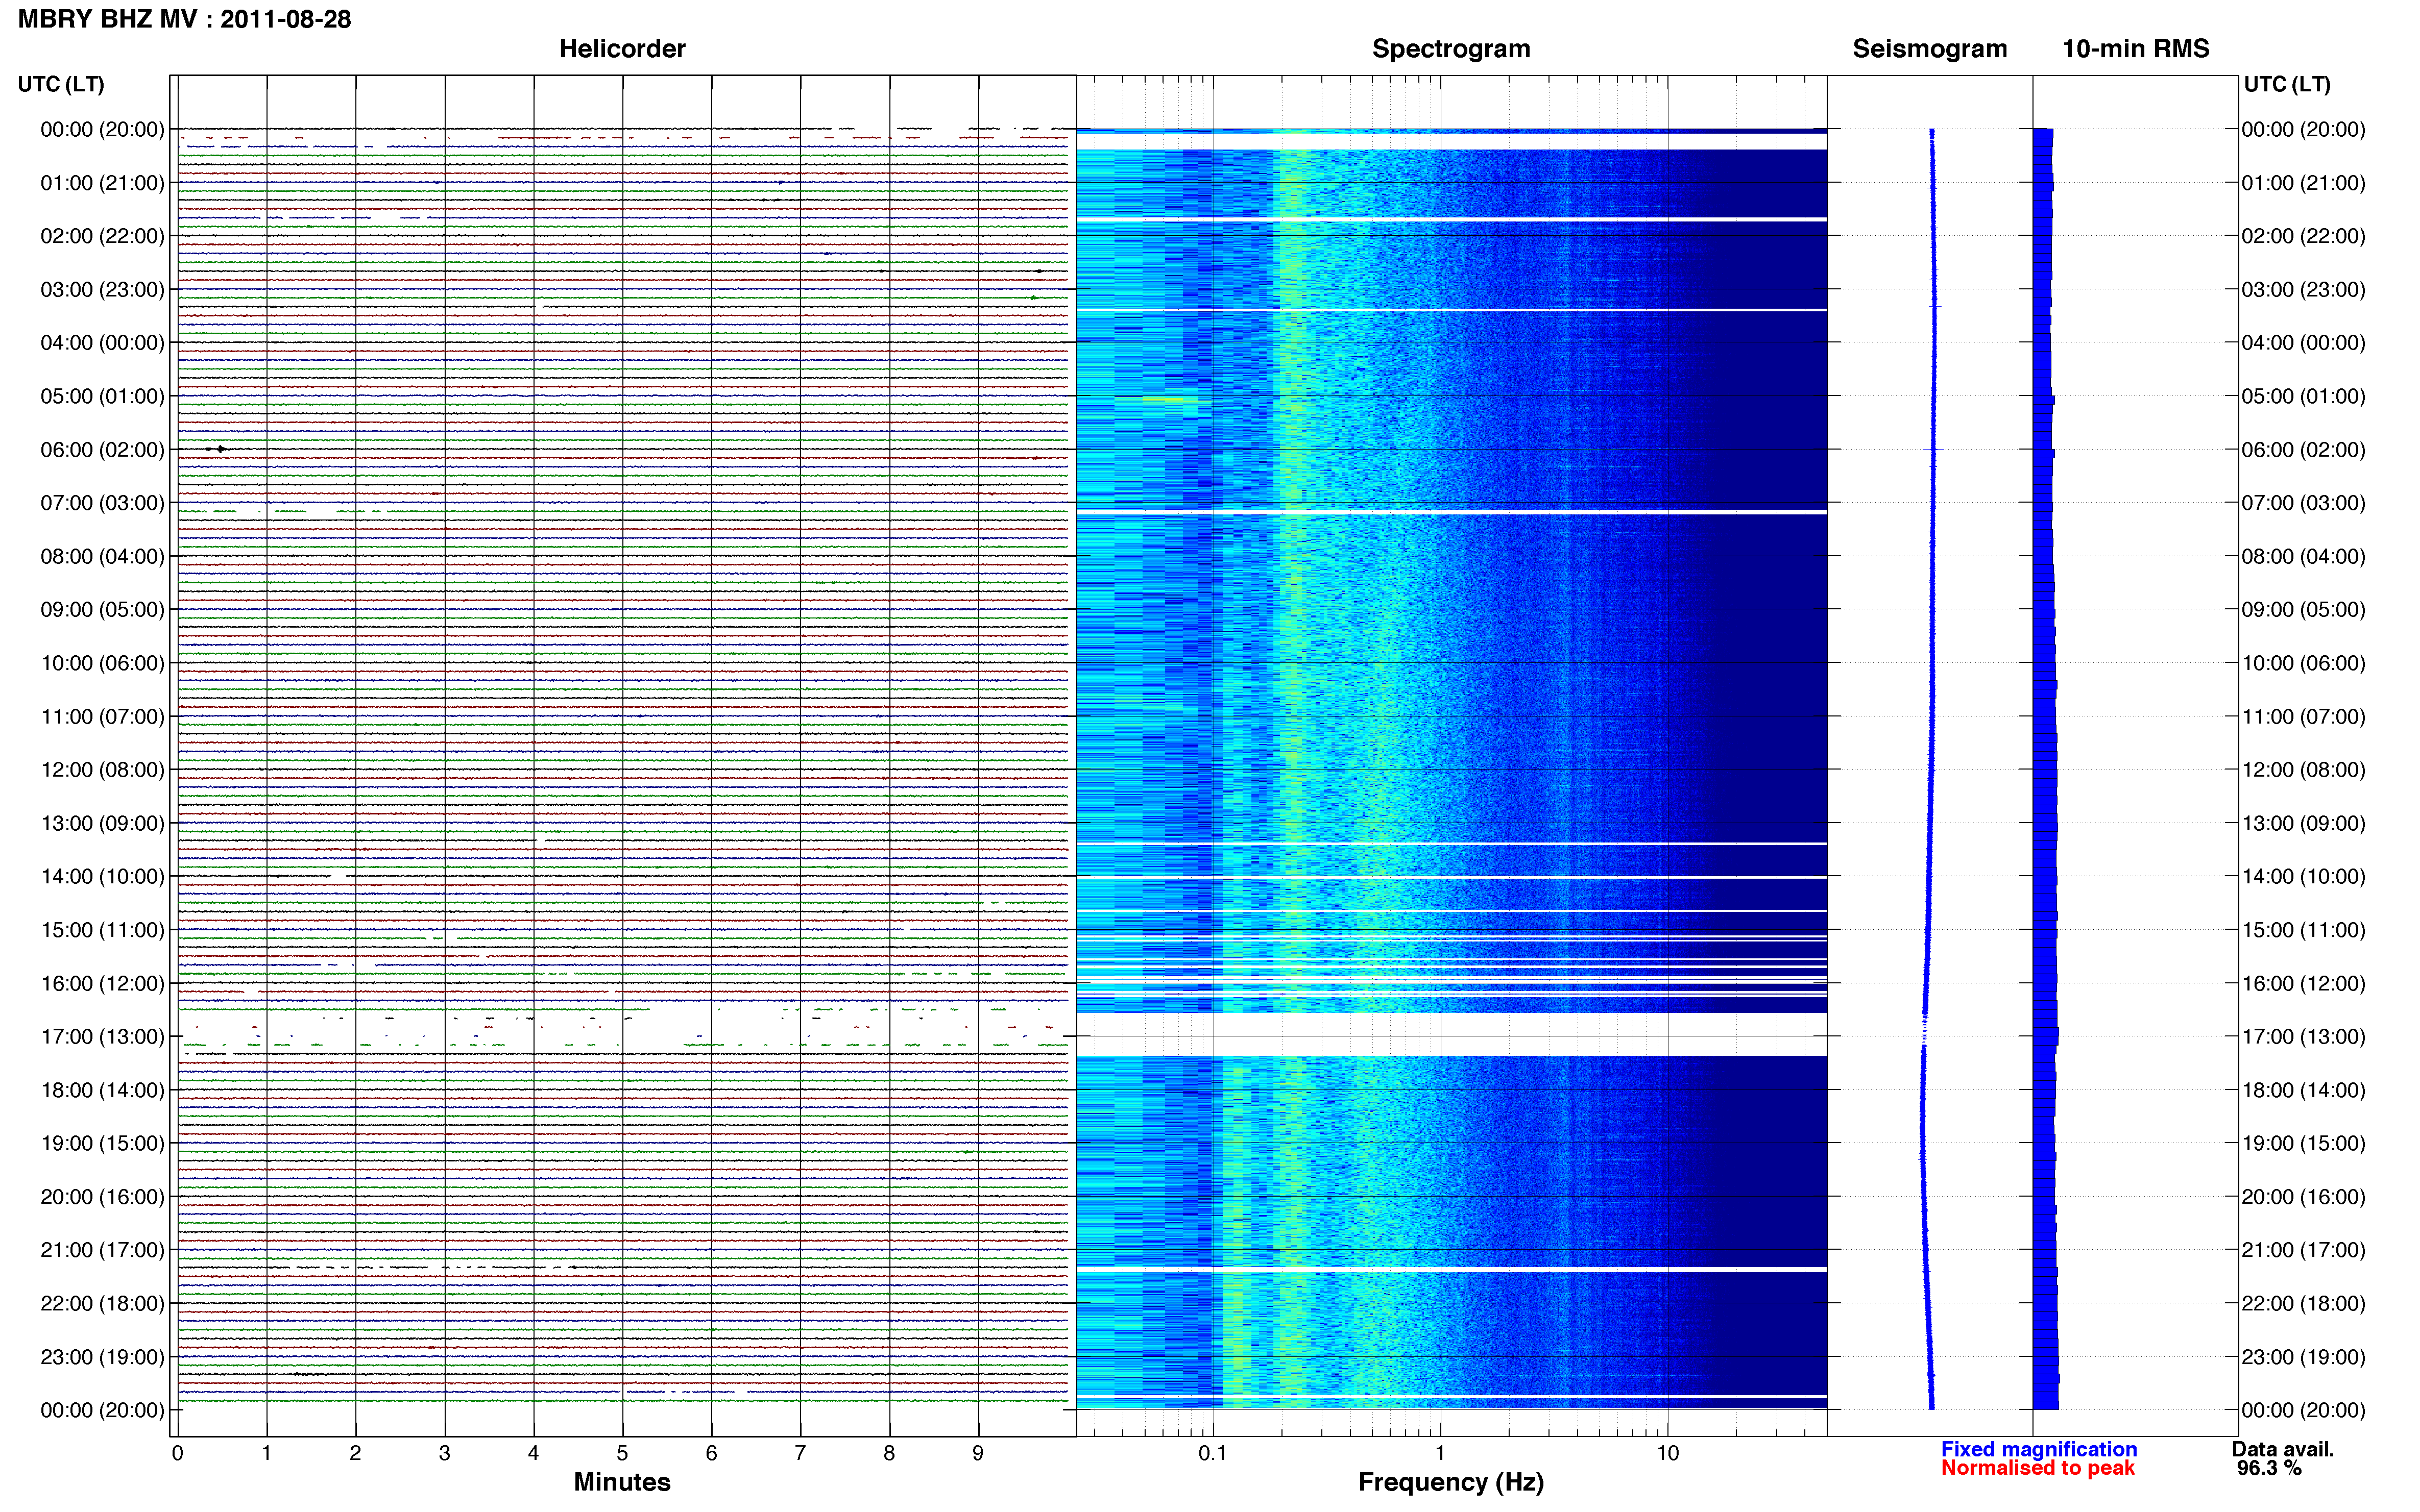
Task: Click the left 18:00 (14:00) time label
Action: 102,1090
